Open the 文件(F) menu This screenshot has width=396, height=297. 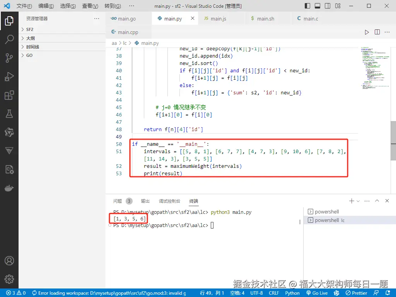24,6
